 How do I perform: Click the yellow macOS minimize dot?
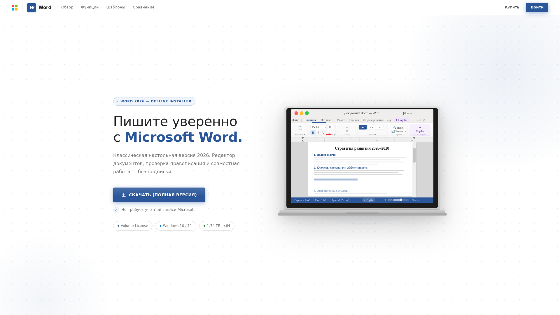302,113
